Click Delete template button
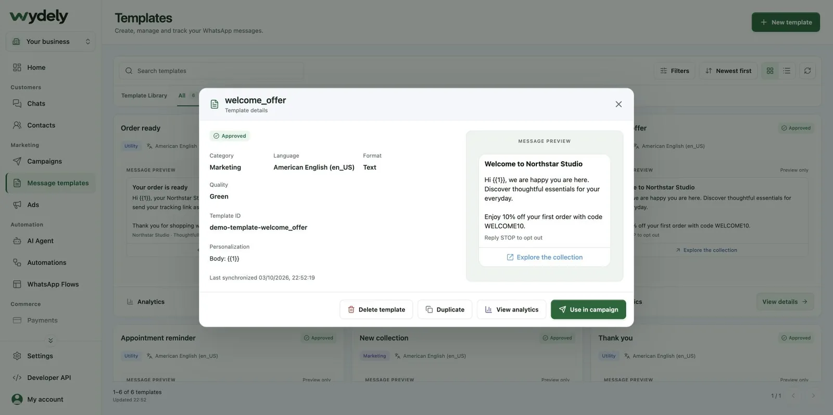 pos(376,309)
